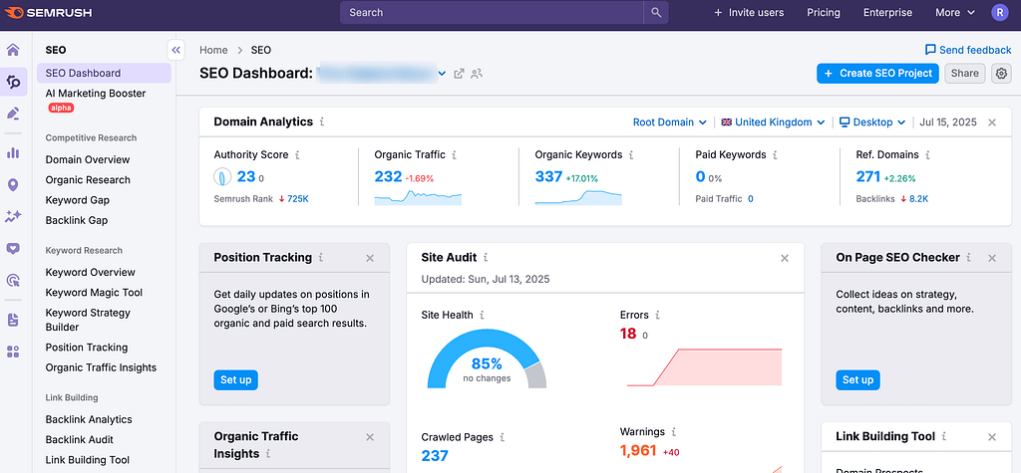Open the dashboard settings gear icon
Viewport: 1021px width, 473px height.
pos(1001,73)
